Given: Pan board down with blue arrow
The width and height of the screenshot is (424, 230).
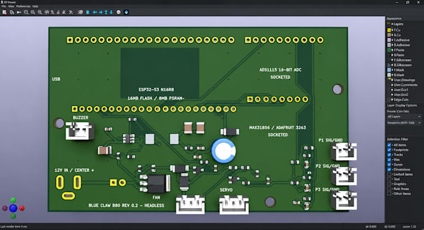Looking at the screenshot, I should pos(111,12).
